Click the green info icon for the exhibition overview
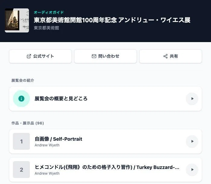The height and width of the screenshot is (184, 211). 21,99
